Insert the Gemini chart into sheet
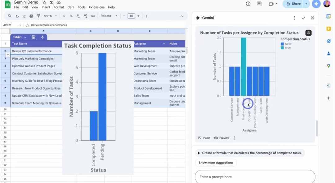 (x=204, y=138)
